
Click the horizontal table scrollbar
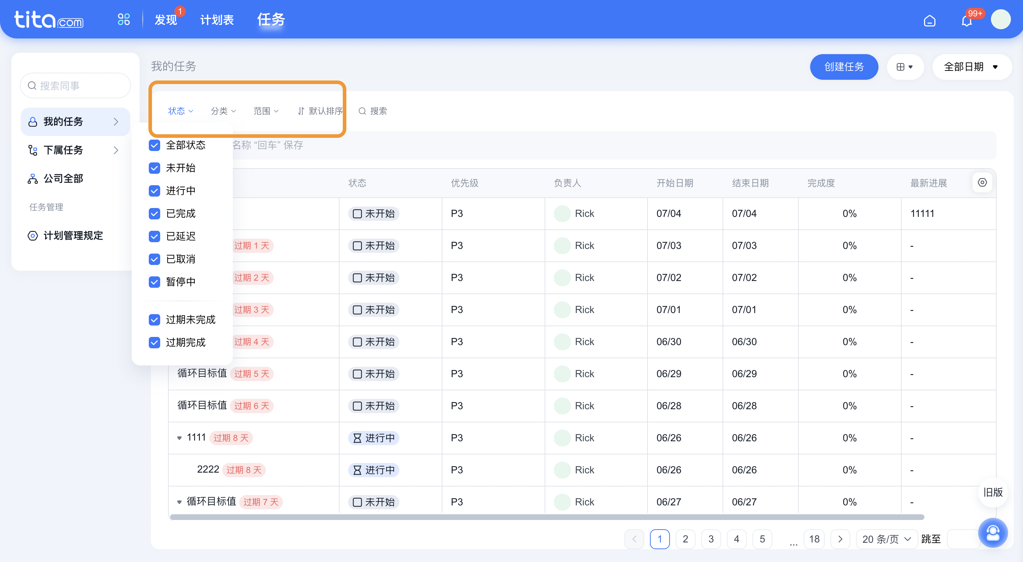(x=547, y=517)
